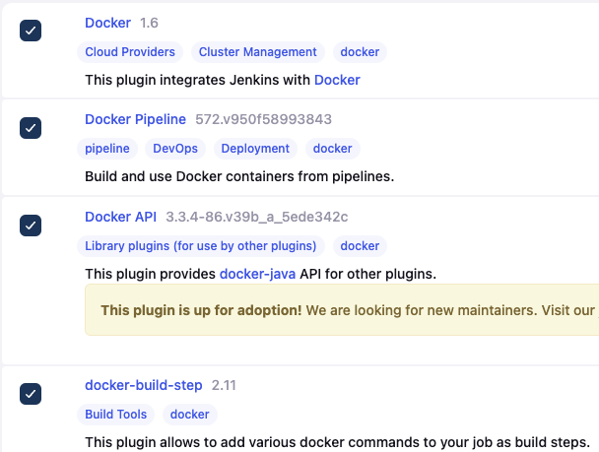Click docker tag under docker-build-step
Screen dimensions: 599x452
click(190, 415)
